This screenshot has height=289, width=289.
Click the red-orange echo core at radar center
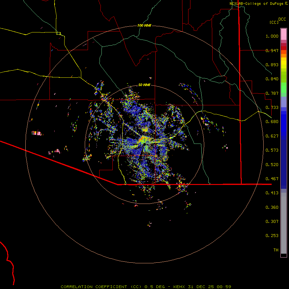click(142, 139)
